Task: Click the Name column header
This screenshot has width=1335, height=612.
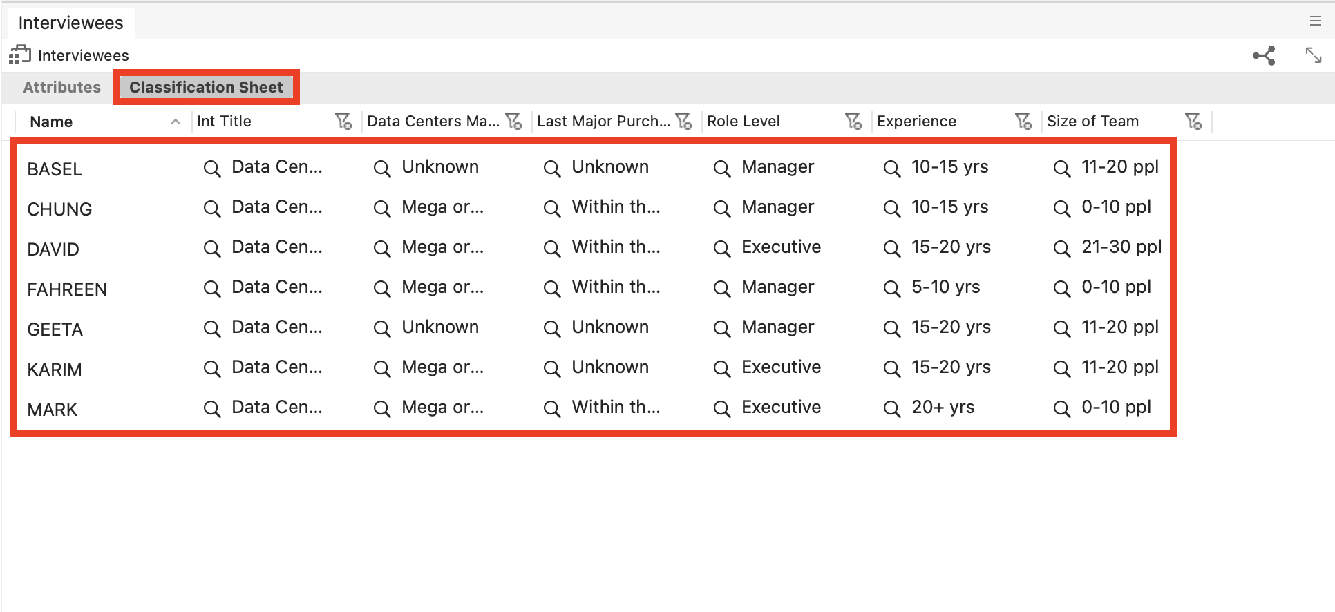Action: pos(51,122)
